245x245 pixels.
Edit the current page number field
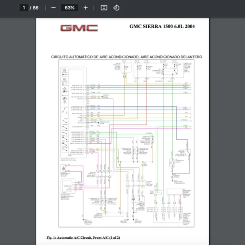[x=24, y=8]
